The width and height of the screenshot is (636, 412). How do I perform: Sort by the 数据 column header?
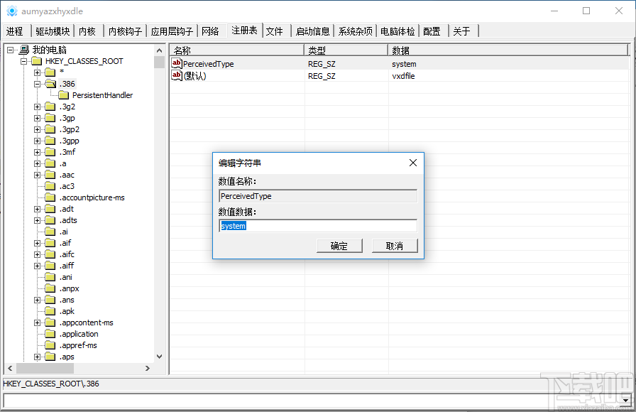coord(508,50)
